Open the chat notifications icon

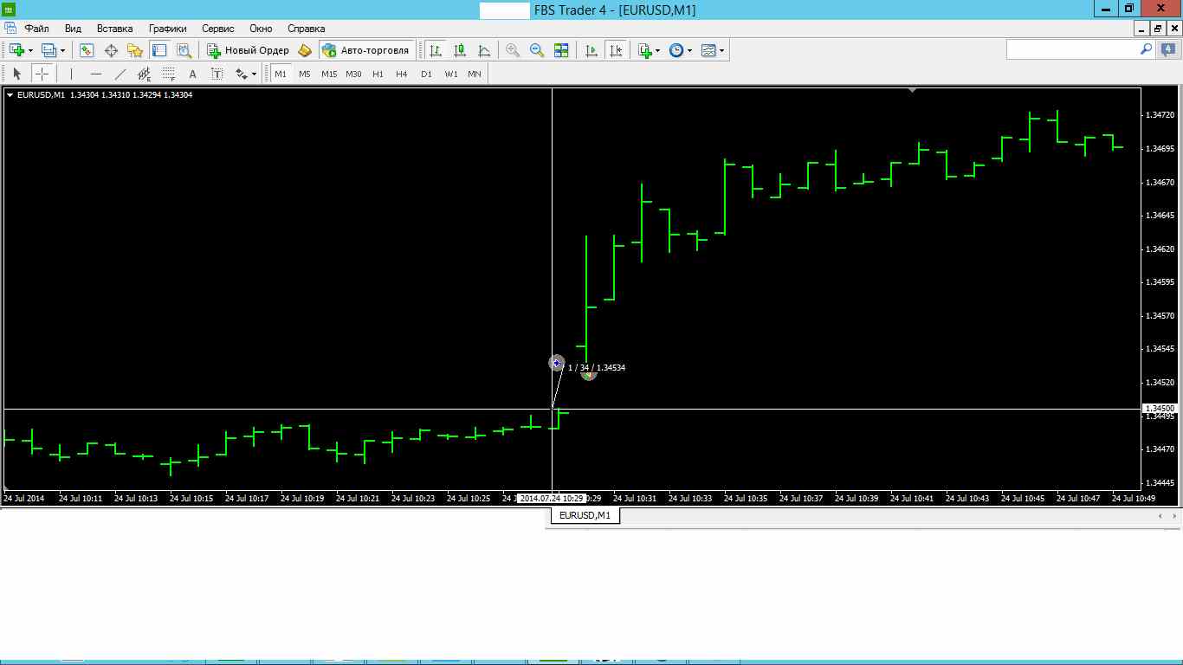1168,50
